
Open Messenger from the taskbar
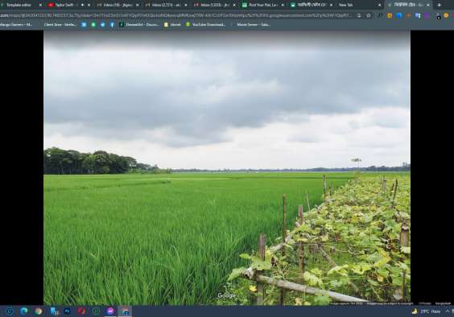110,311
